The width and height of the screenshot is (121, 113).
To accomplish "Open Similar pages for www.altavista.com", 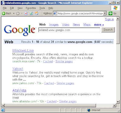I will pos(68,101).
